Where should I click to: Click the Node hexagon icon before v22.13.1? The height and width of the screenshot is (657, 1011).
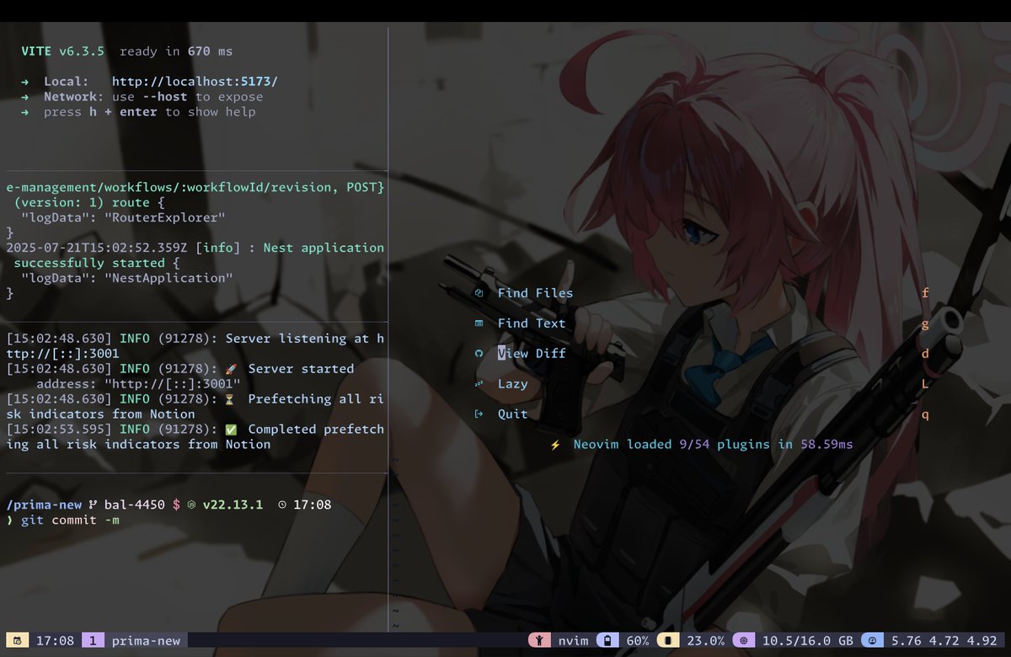click(191, 505)
